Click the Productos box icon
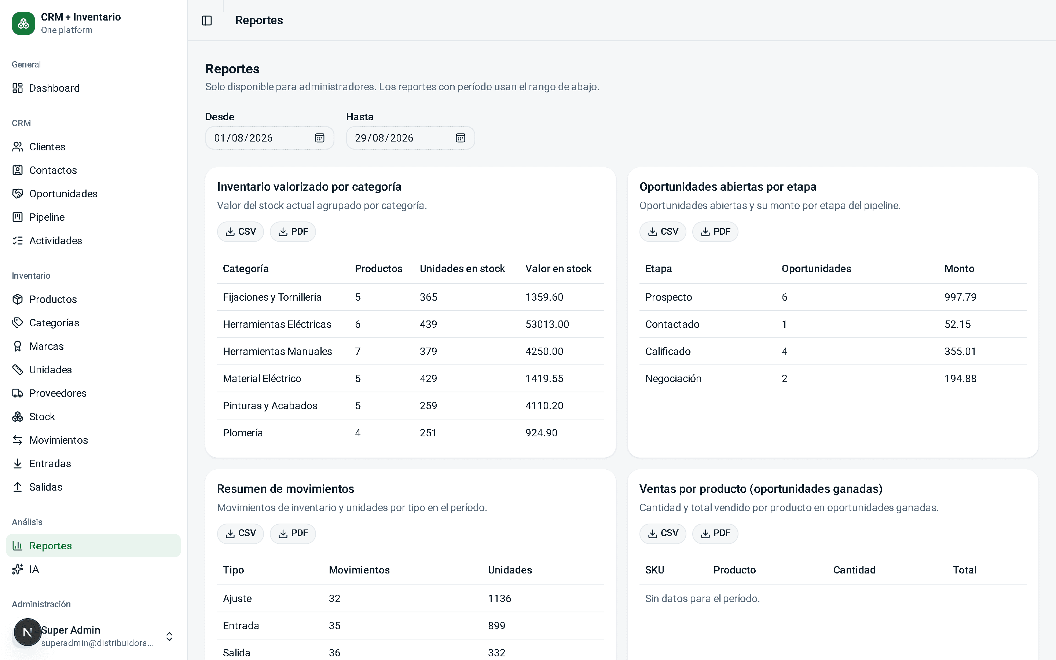 (18, 300)
